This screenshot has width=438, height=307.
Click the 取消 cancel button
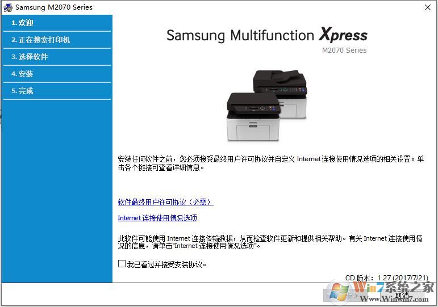402,296
